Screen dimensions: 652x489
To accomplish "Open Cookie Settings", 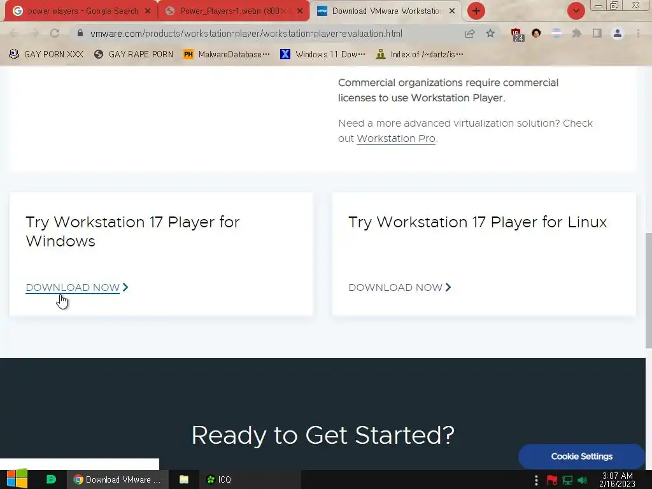I will (x=581, y=456).
